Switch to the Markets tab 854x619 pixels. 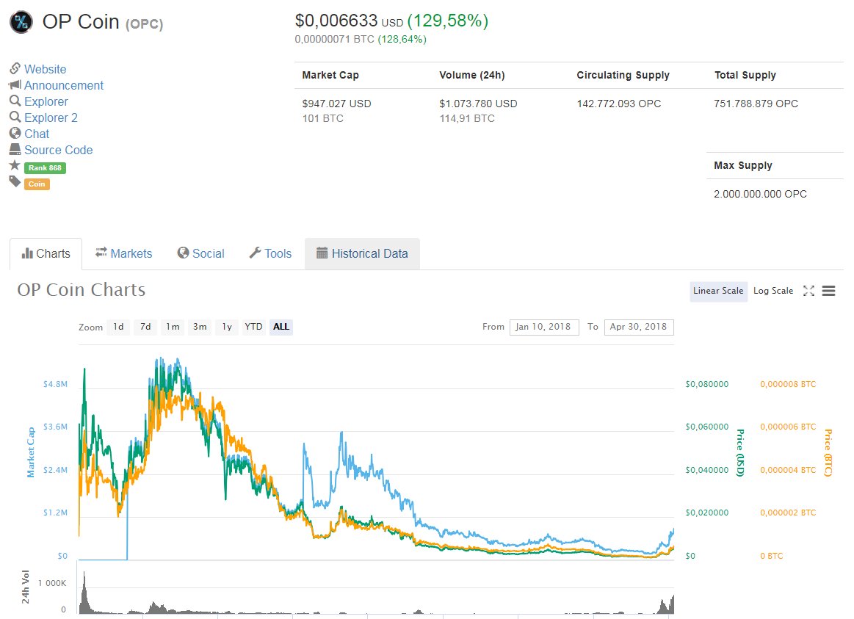click(x=123, y=253)
